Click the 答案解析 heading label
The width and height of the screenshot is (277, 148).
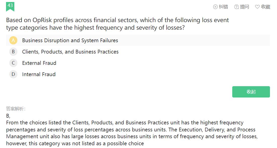[16, 109]
